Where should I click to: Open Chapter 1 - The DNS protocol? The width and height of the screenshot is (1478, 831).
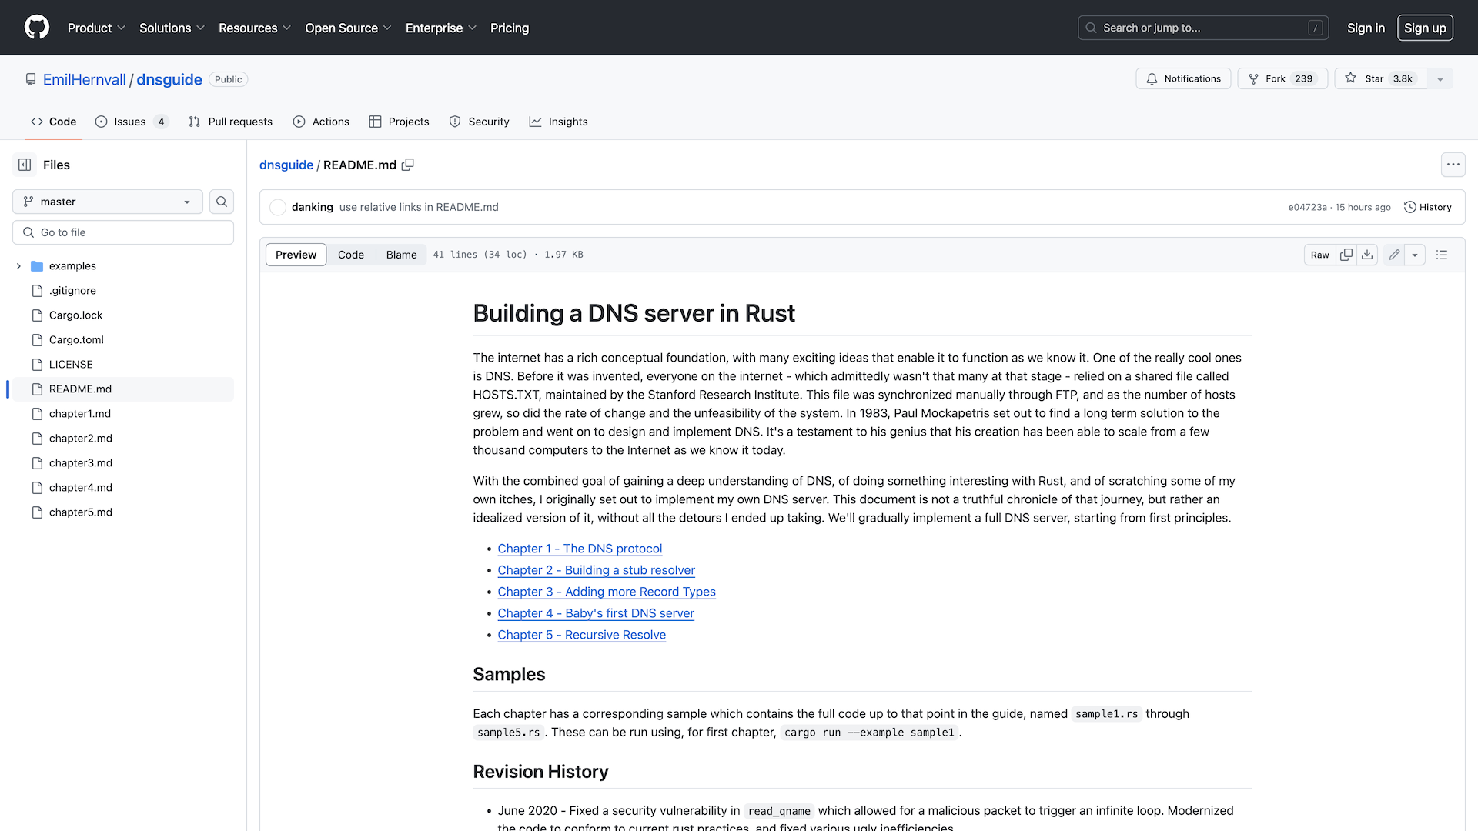[580, 549]
